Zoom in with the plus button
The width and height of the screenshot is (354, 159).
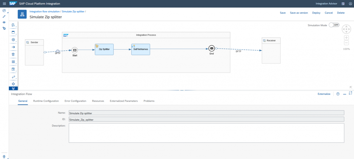346,38
